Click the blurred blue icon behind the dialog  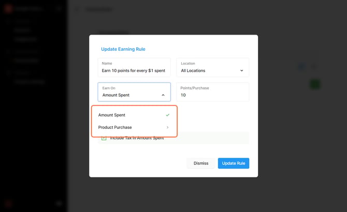point(301,67)
